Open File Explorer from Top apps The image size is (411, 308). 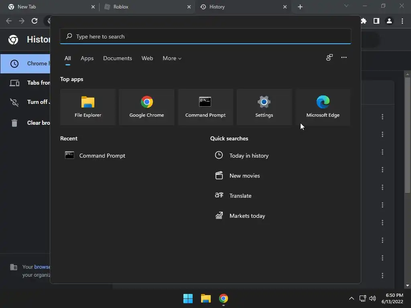(x=88, y=107)
